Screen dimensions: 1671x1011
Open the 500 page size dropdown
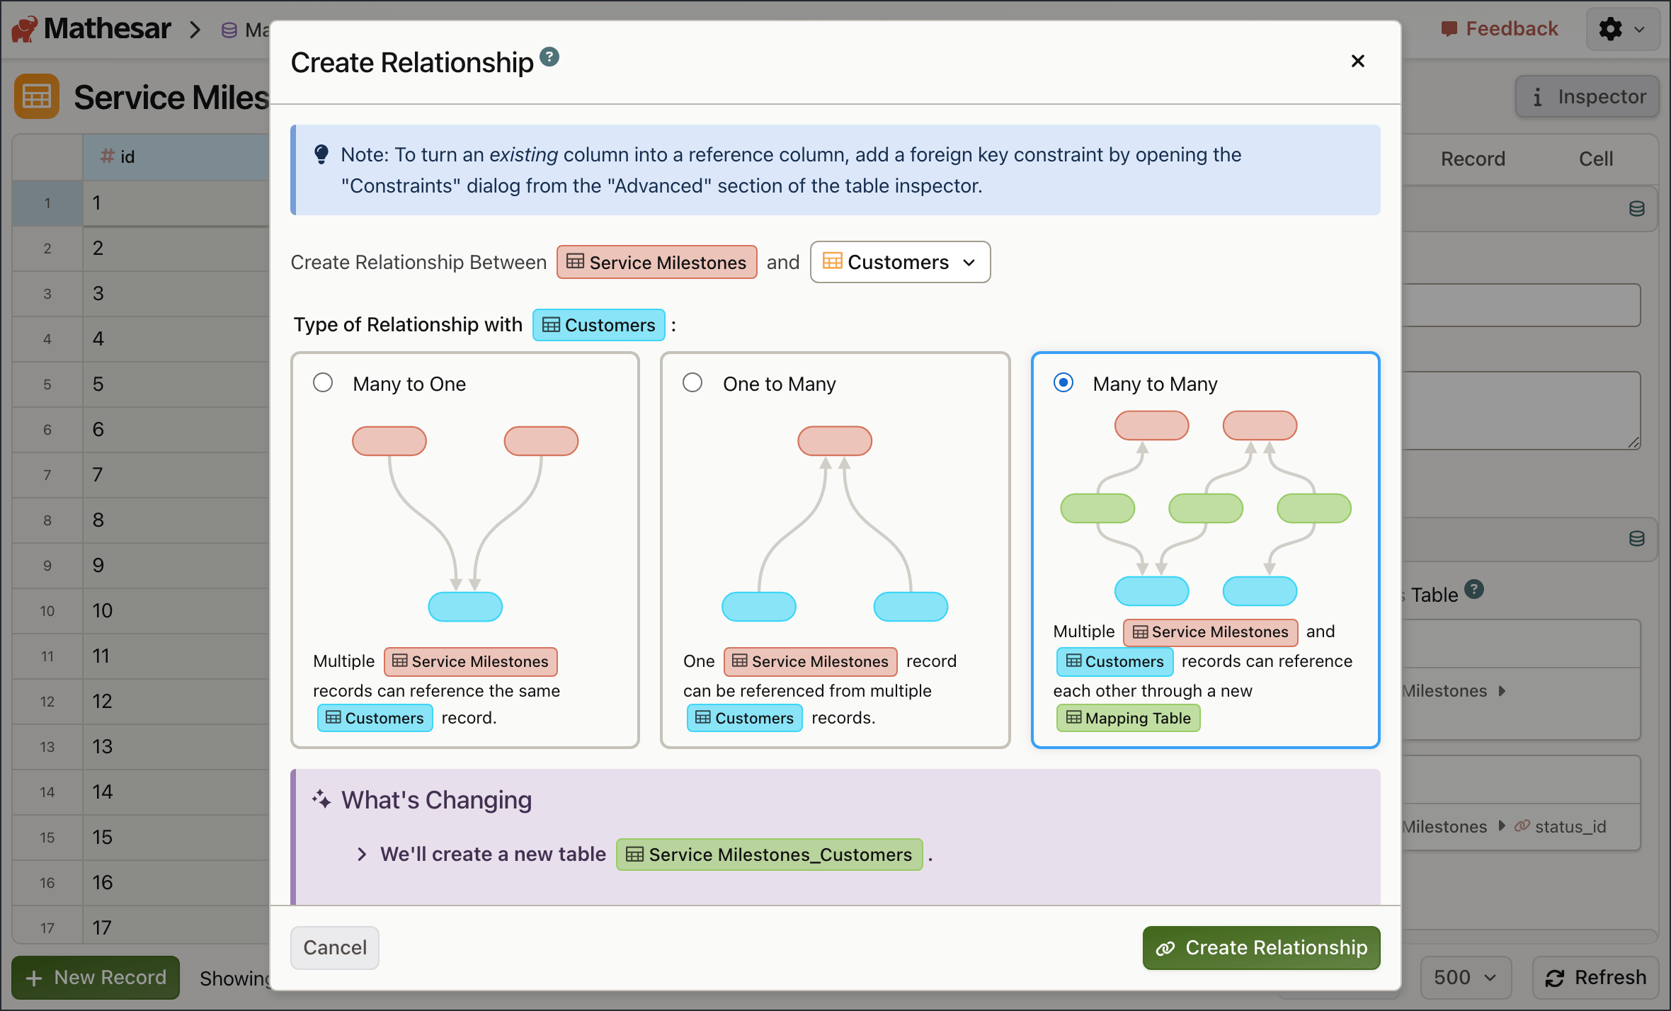[1466, 978]
